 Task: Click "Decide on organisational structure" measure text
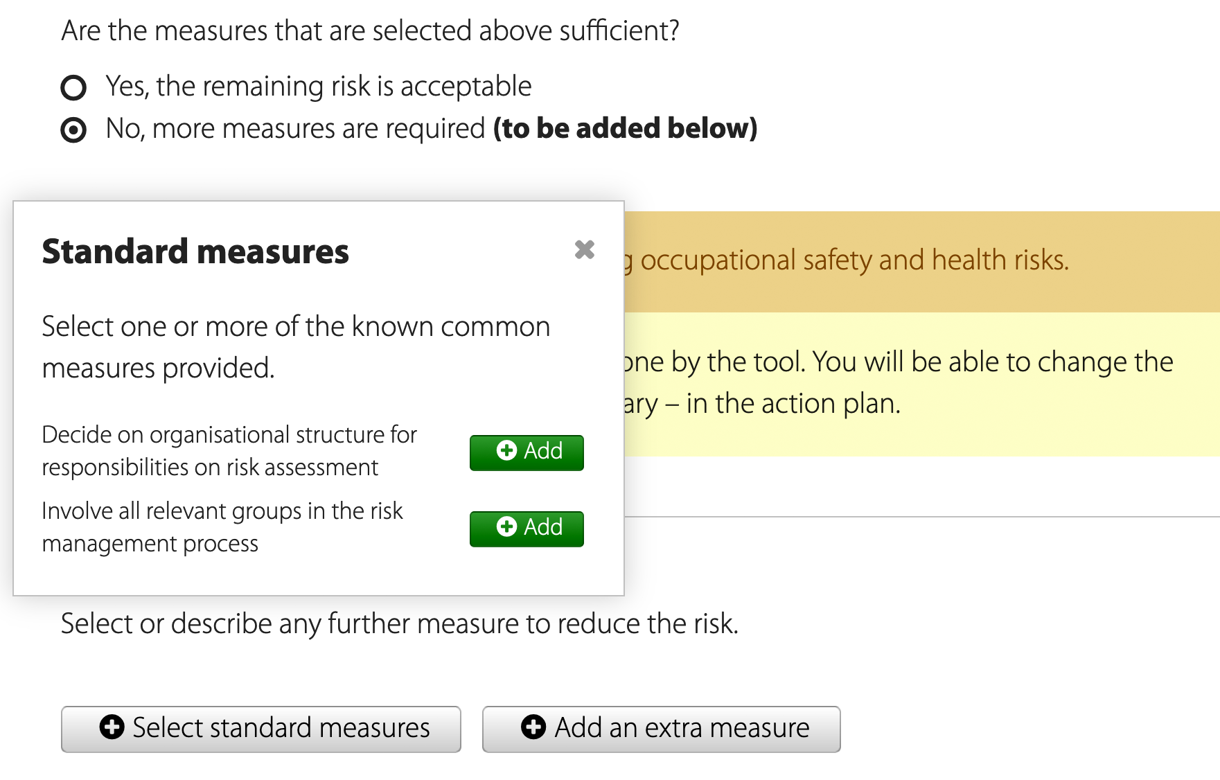coord(229,451)
